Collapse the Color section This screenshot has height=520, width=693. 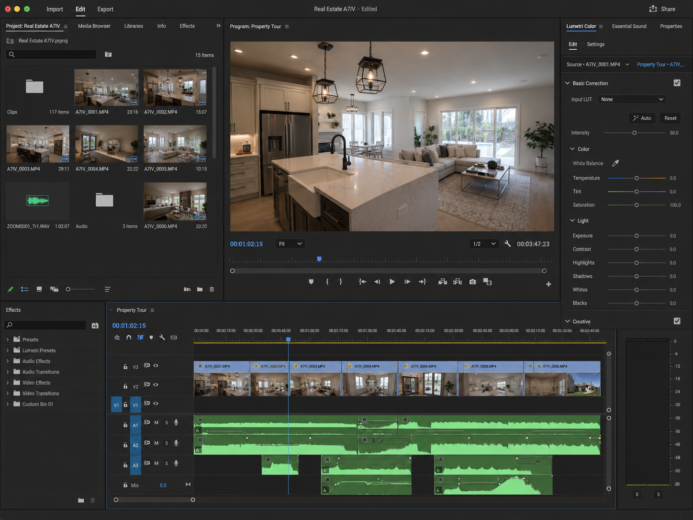point(572,149)
